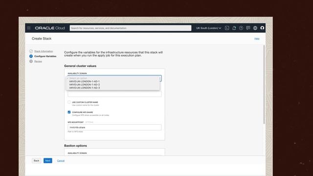Enable Use Custom Cluster Name checkbox

[x=69, y=102]
